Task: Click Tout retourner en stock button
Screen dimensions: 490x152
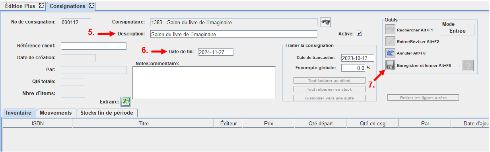Action: [329, 89]
